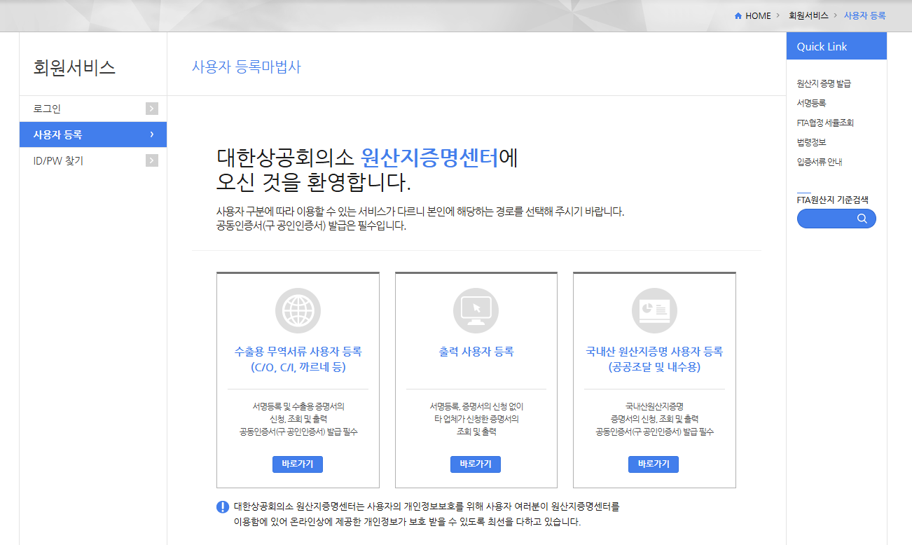912x545 pixels.
Task: Expand the arrow next to ID/PW 찾기
Action: (152, 160)
